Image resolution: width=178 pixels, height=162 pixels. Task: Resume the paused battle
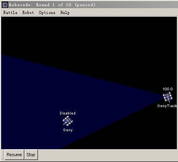[x=14, y=155]
